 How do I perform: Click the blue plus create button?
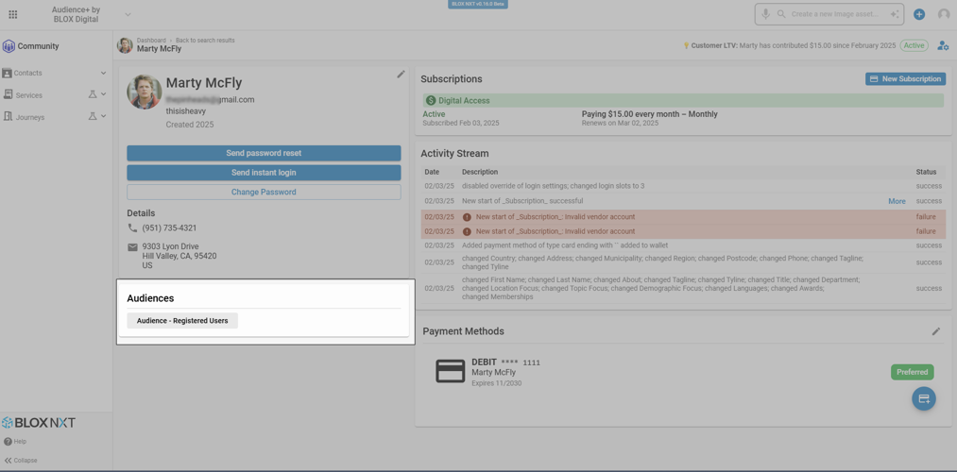(x=919, y=14)
